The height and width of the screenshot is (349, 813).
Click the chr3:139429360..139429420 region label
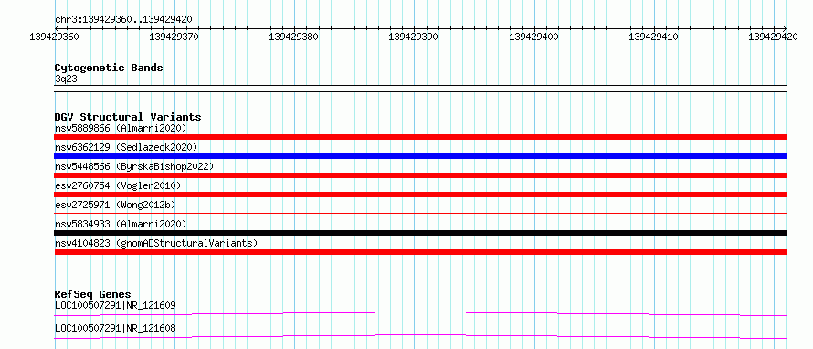(123, 19)
